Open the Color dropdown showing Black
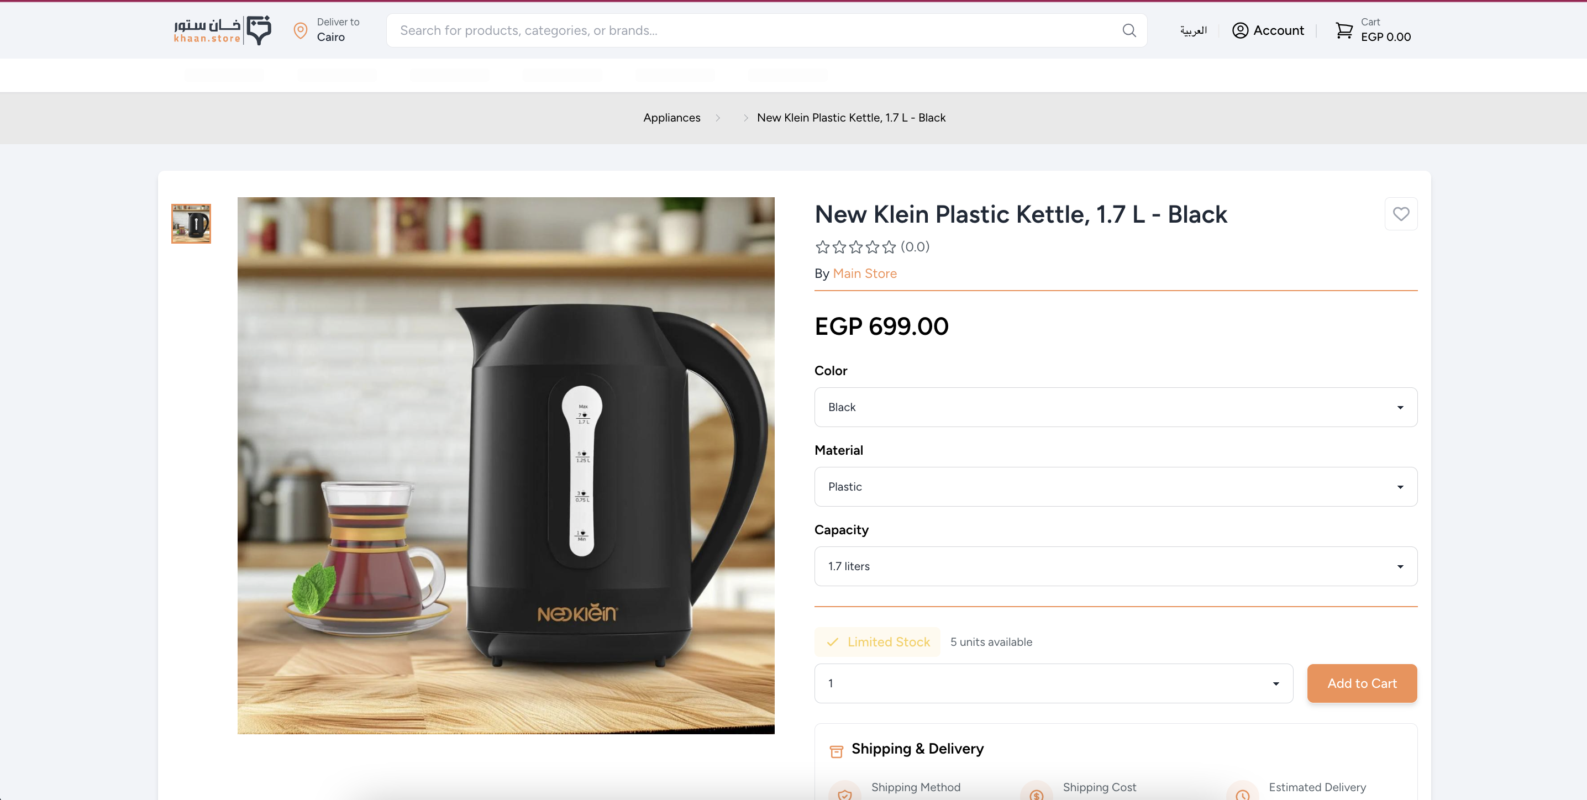Viewport: 1587px width, 800px height. (1115, 407)
